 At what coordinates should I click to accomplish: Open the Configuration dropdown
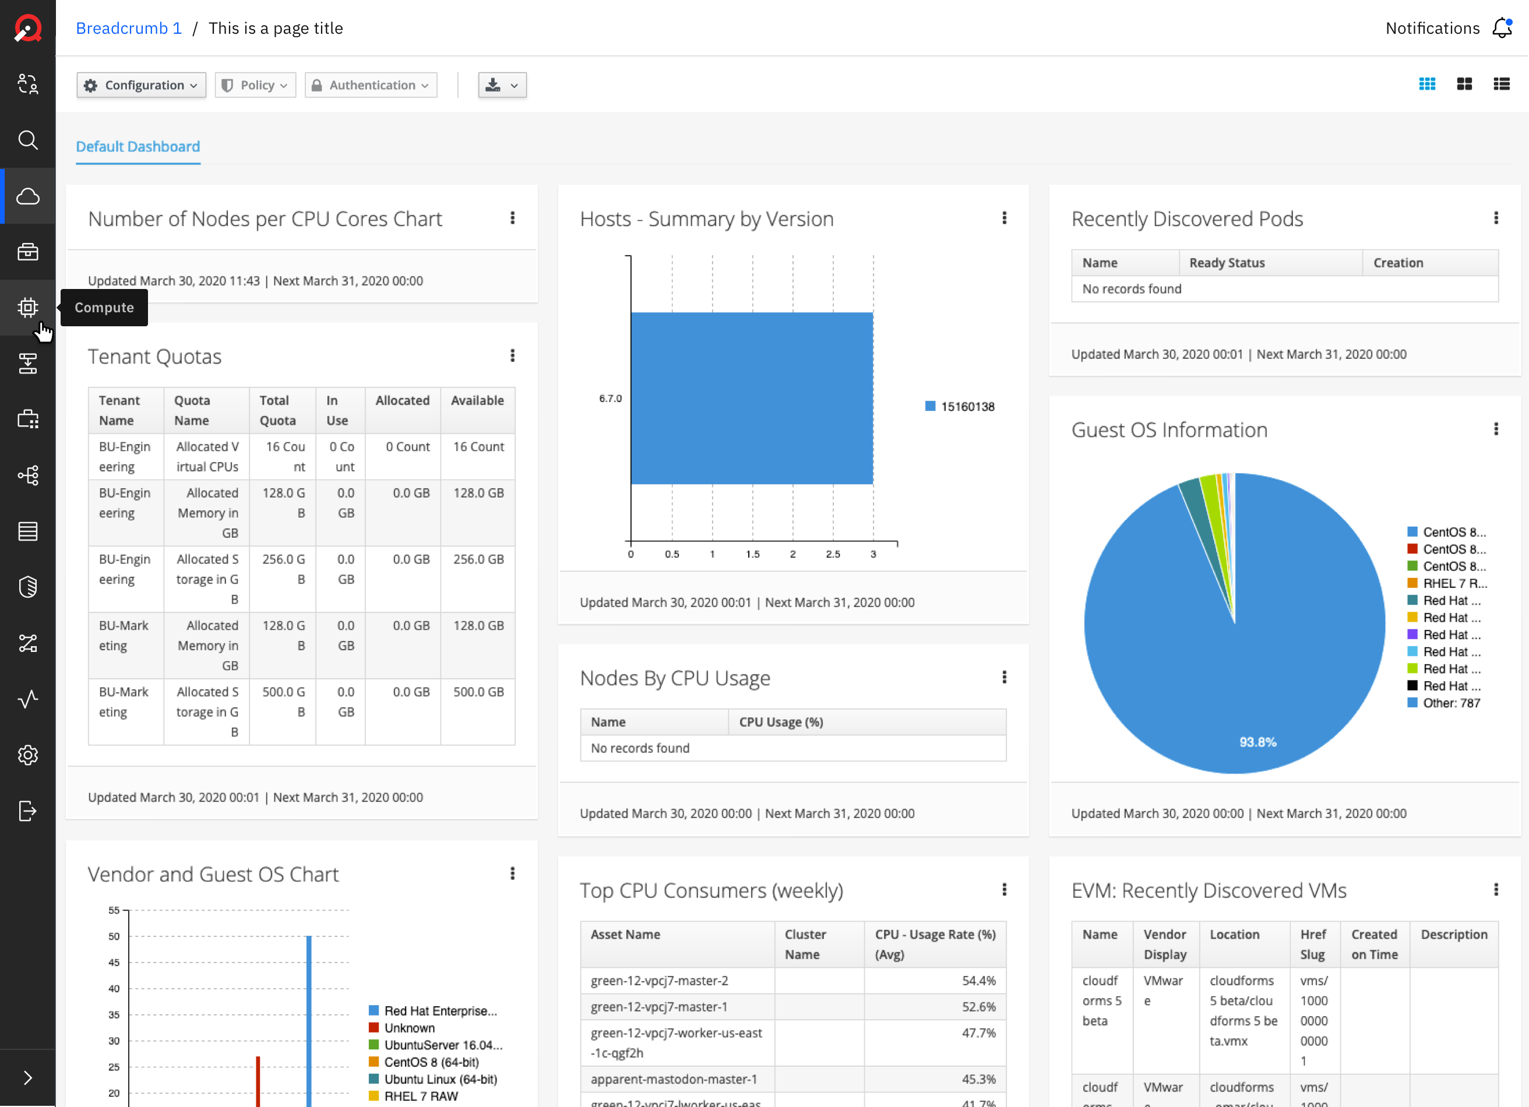click(x=142, y=85)
